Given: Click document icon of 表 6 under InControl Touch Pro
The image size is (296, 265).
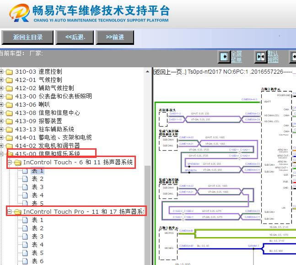Looking at the screenshot, I should (25, 261).
